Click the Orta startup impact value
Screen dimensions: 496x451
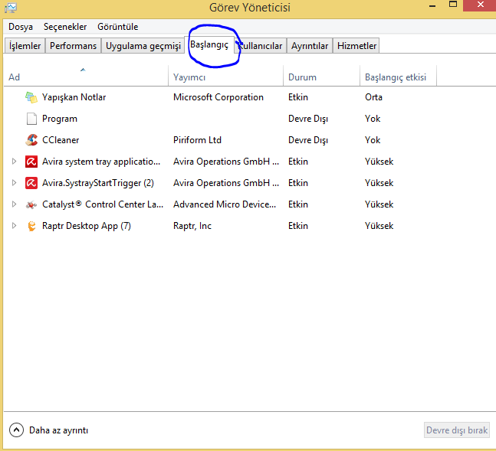(373, 97)
